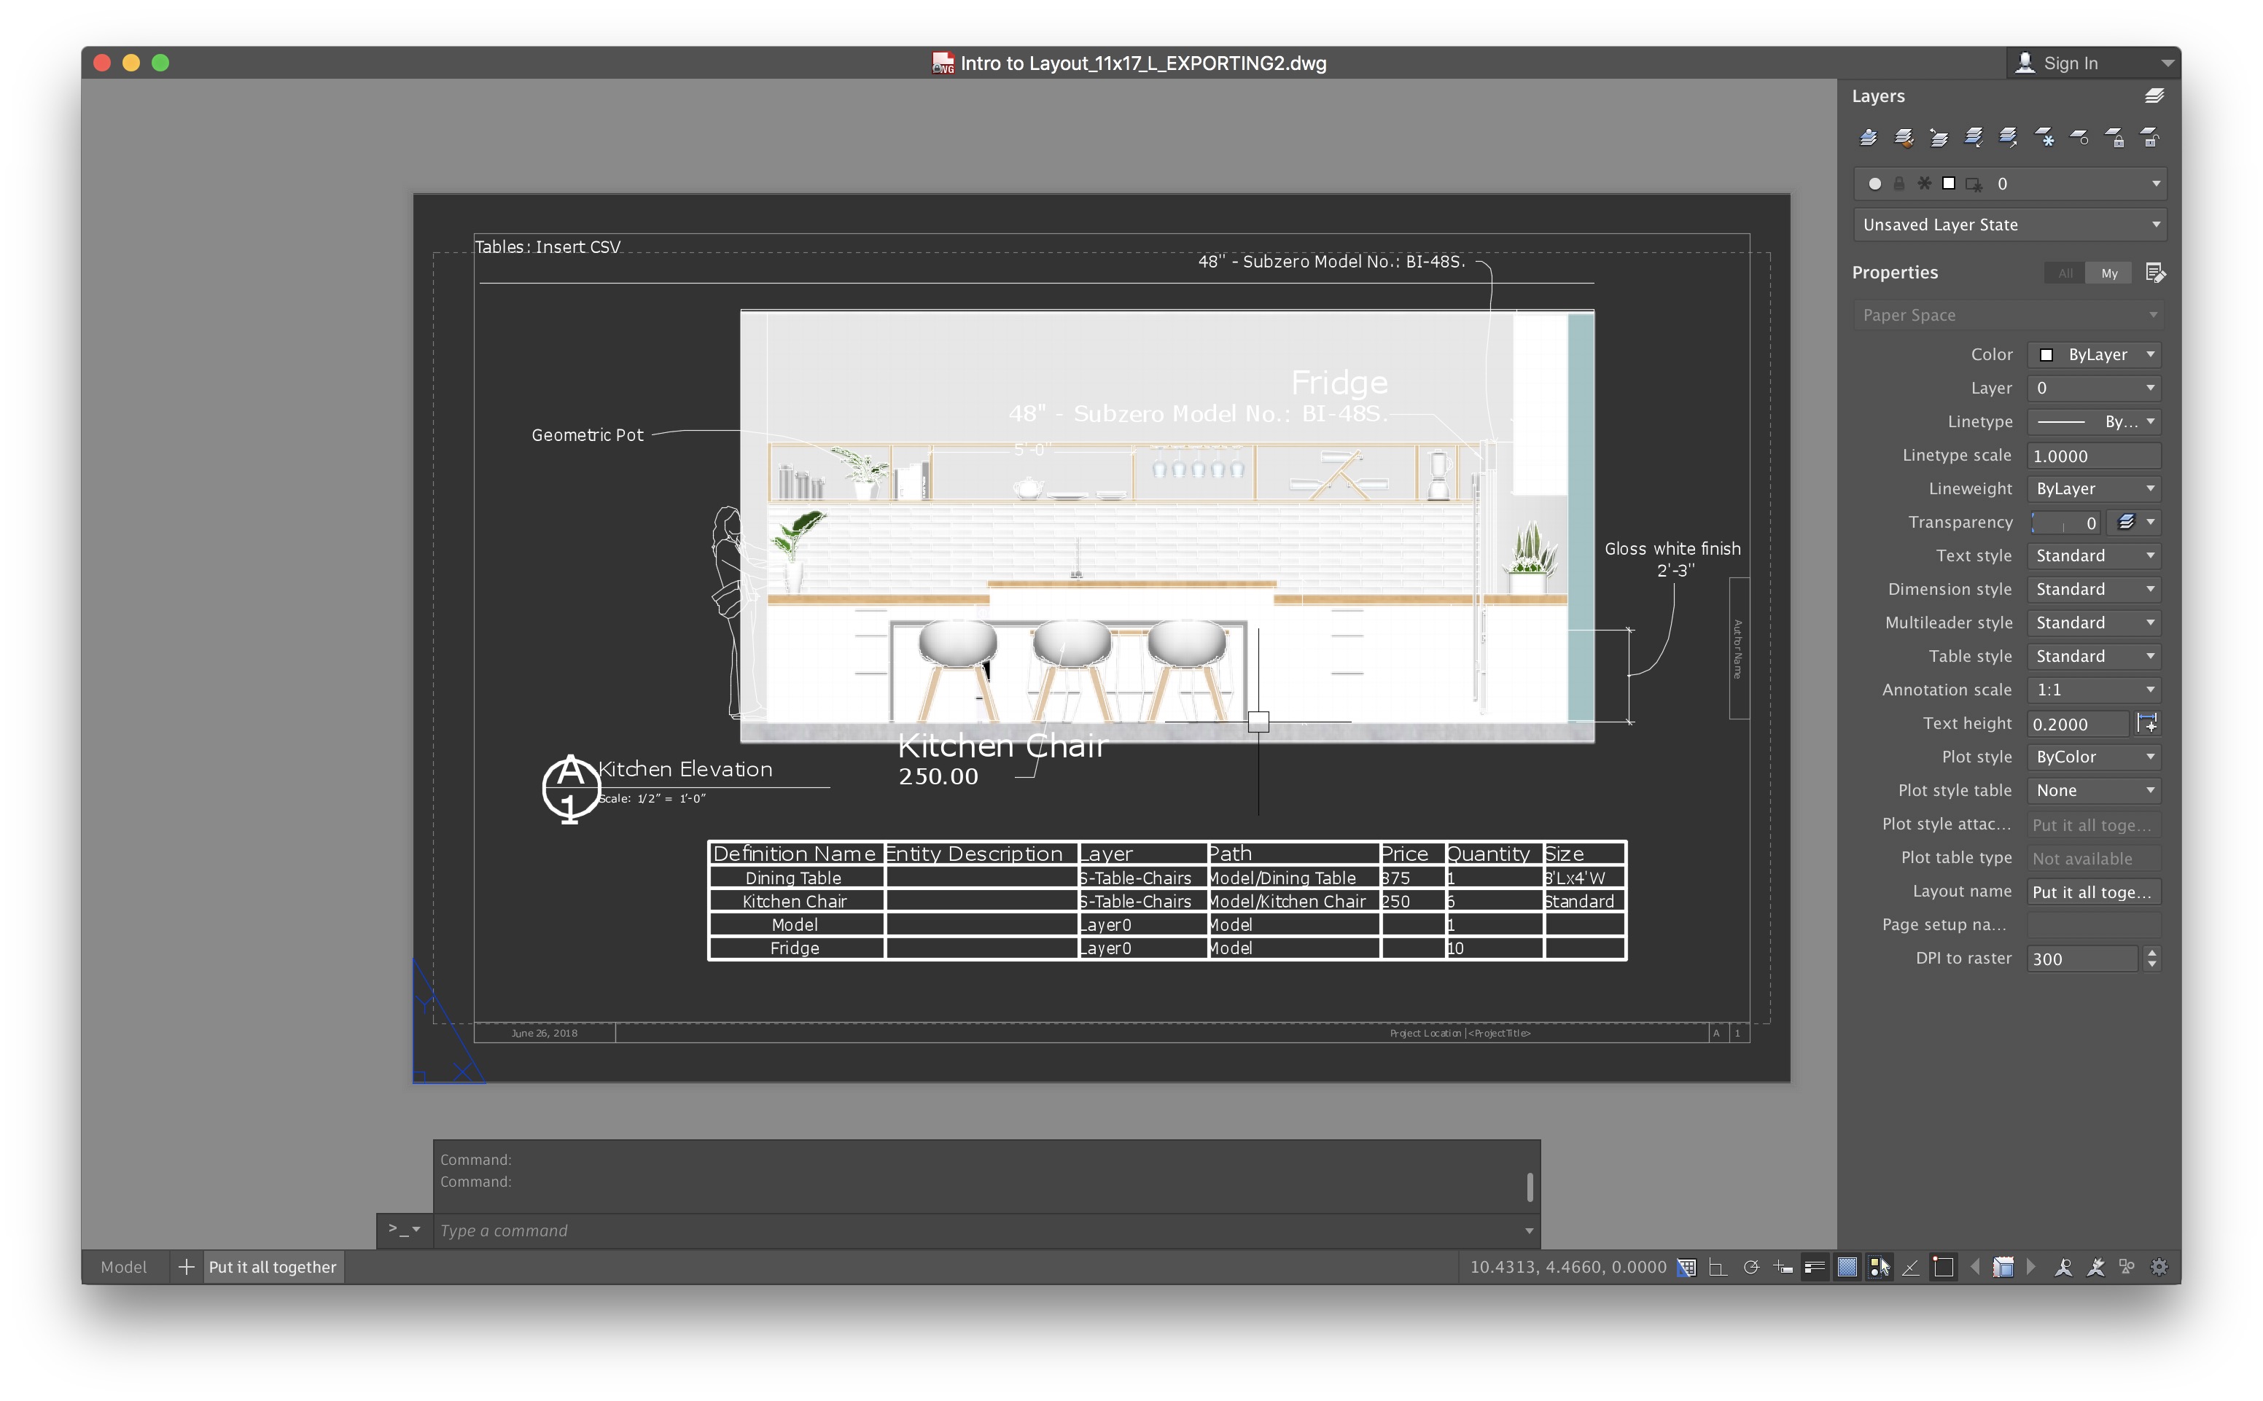Toggle polar tracking in status bar

coord(1750,1267)
